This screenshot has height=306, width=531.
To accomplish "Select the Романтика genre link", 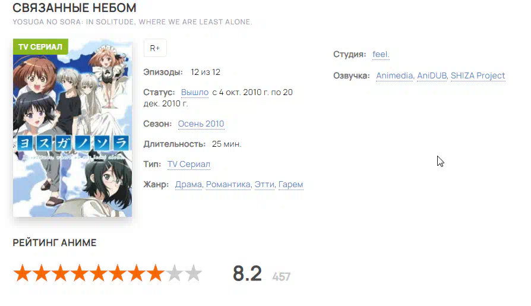I will click(228, 184).
